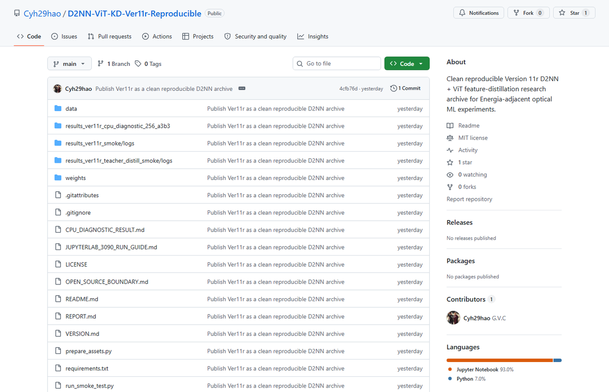Screen dimensions: 609x392
Task: Click the fork icon beside 0 forks
Action: point(450,187)
